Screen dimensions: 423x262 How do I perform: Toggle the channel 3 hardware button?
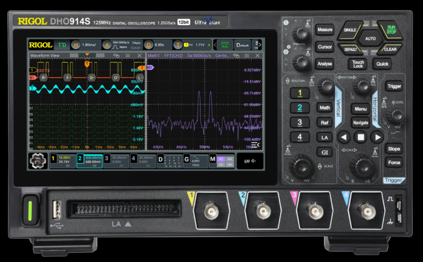(300, 123)
